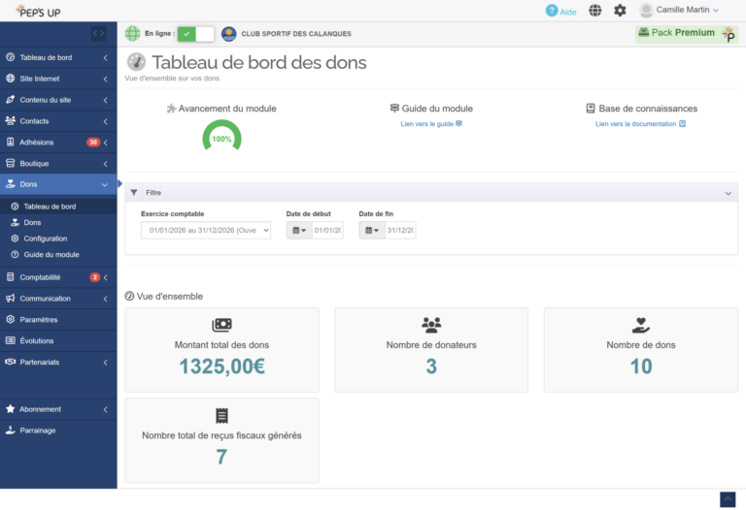Expand the Adhésions sidebar menu

click(x=58, y=142)
